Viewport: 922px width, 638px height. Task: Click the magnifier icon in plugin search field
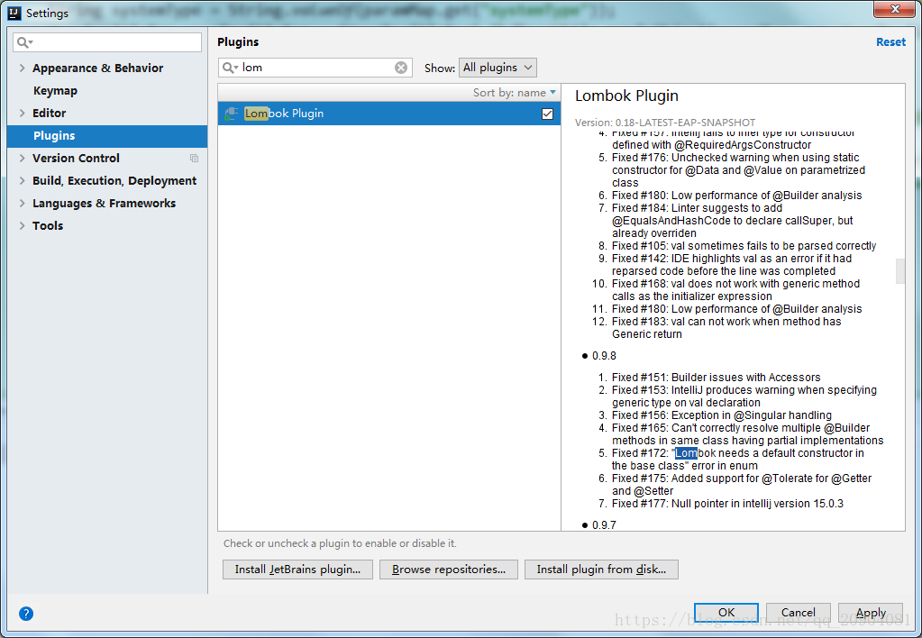coord(232,68)
